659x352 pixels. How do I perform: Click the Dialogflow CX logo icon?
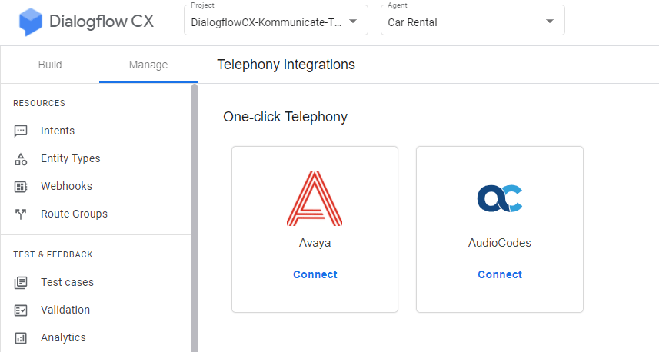tap(31, 22)
